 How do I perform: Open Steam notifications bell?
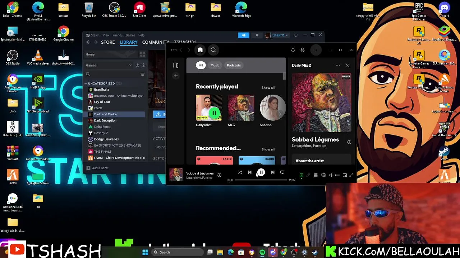click(x=257, y=35)
